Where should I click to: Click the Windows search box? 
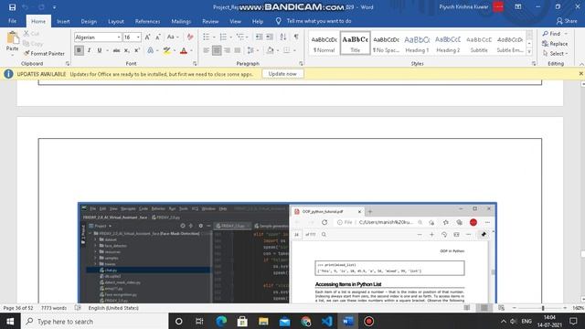(95, 321)
